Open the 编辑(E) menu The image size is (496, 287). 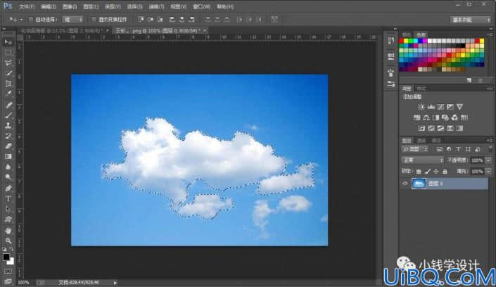point(49,6)
